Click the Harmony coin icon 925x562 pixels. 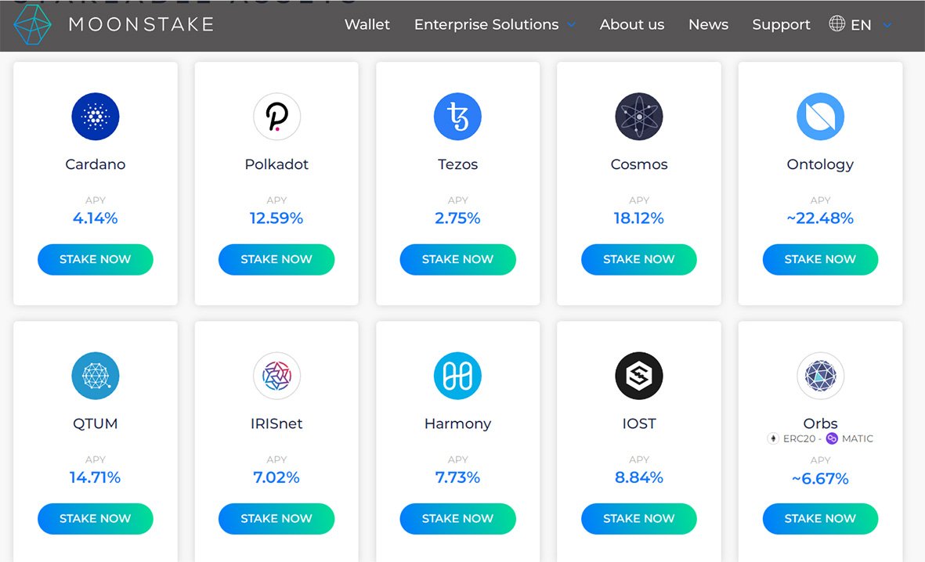[x=457, y=376]
